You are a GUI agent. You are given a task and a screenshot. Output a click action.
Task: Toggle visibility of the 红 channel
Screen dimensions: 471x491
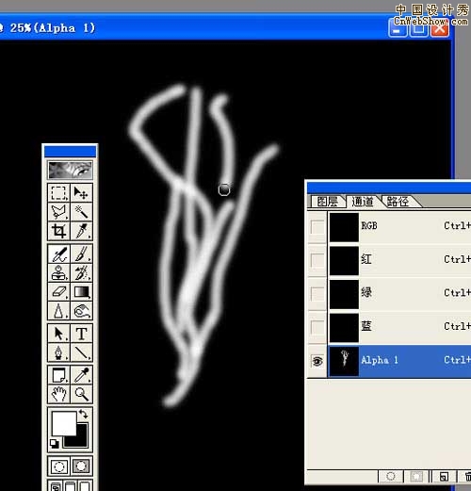point(317,260)
